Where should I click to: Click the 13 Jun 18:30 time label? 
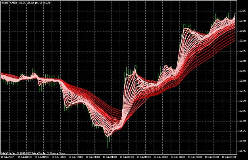pyautogui.click(x=178, y=157)
